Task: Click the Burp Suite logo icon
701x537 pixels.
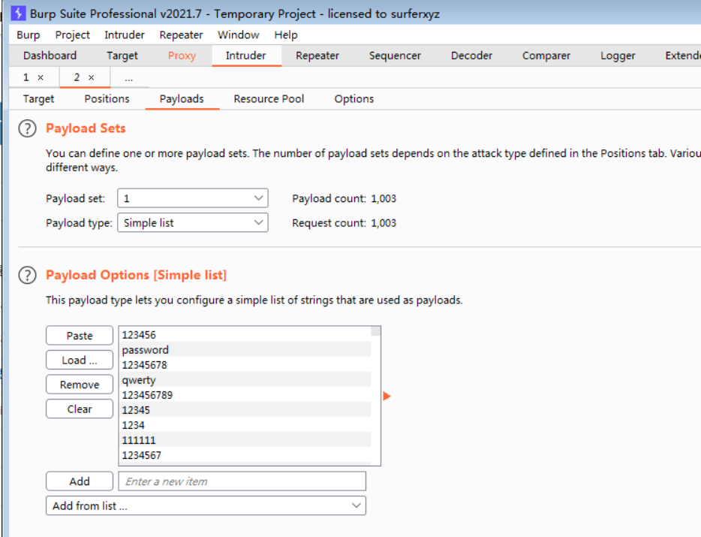Action: (18, 13)
